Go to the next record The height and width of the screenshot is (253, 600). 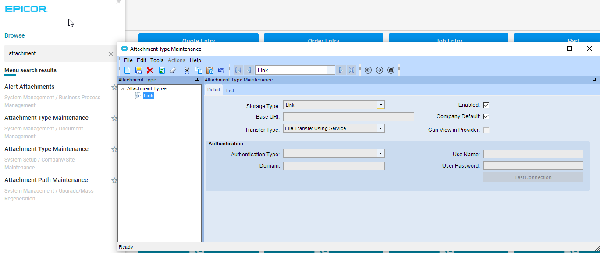(x=341, y=70)
